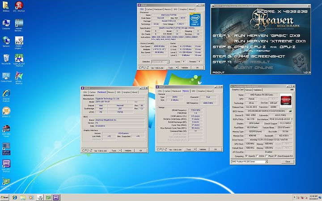Image resolution: width=322 pixels, height=201 pixels.
Task: Click RUN HEAVEN "XTREME" DX11
Action: point(270,41)
